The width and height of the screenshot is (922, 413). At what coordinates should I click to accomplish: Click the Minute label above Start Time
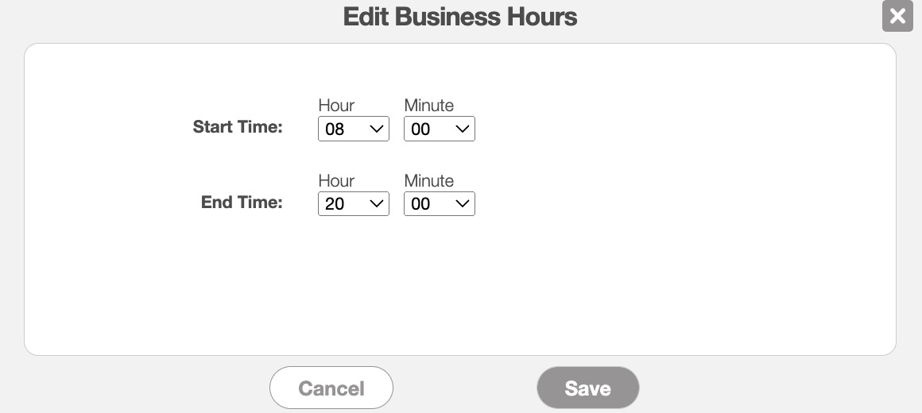(428, 106)
